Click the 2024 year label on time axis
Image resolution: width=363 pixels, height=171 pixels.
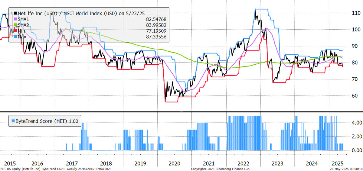[x=312, y=163]
